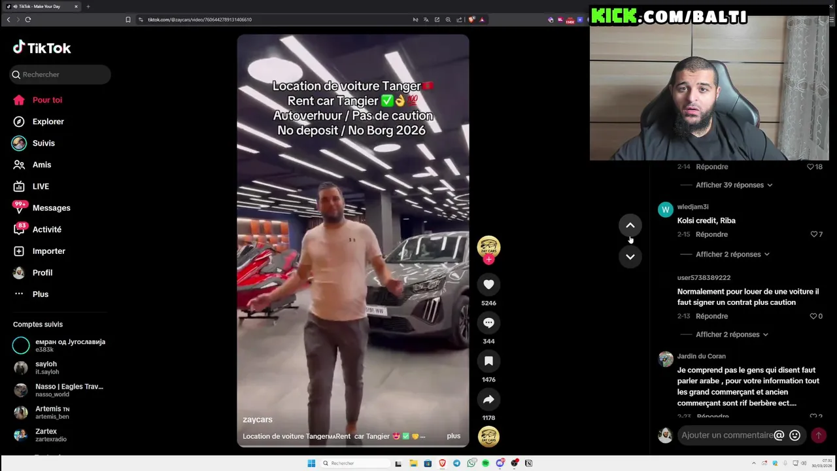This screenshot has width=837, height=471.
Task: Open Messages with the 99+ badge
Action: coord(42,208)
